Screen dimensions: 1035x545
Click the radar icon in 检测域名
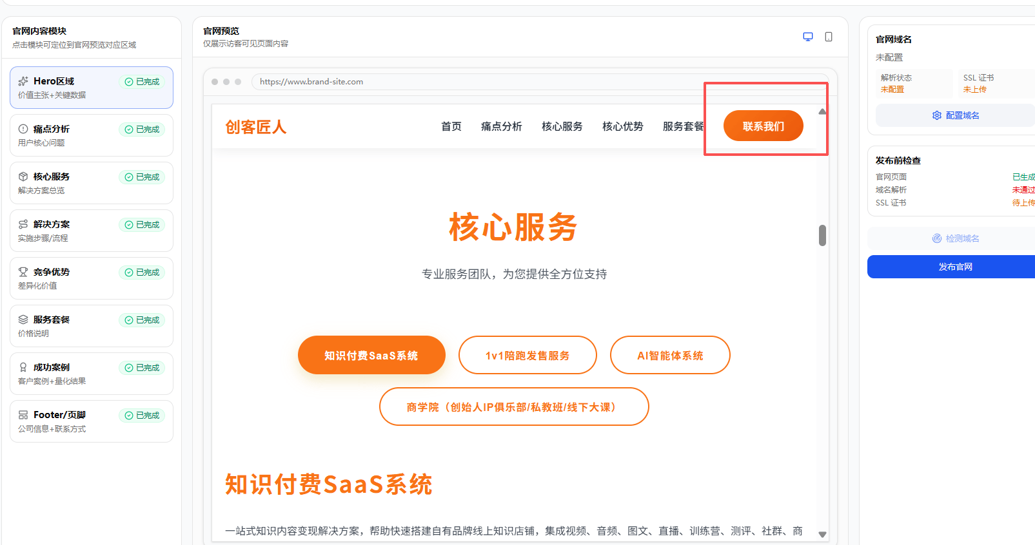point(937,238)
